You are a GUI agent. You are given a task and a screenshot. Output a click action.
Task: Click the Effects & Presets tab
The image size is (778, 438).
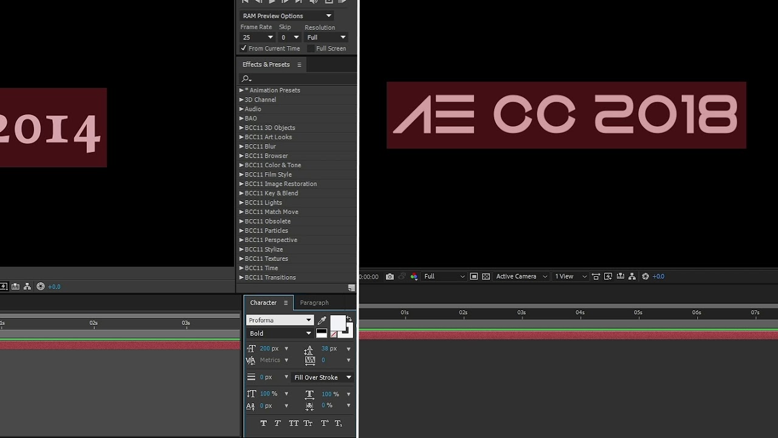click(x=266, y=64)
